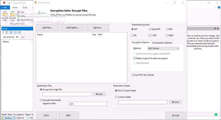Select ZIP destination format

tap(132, 29)
